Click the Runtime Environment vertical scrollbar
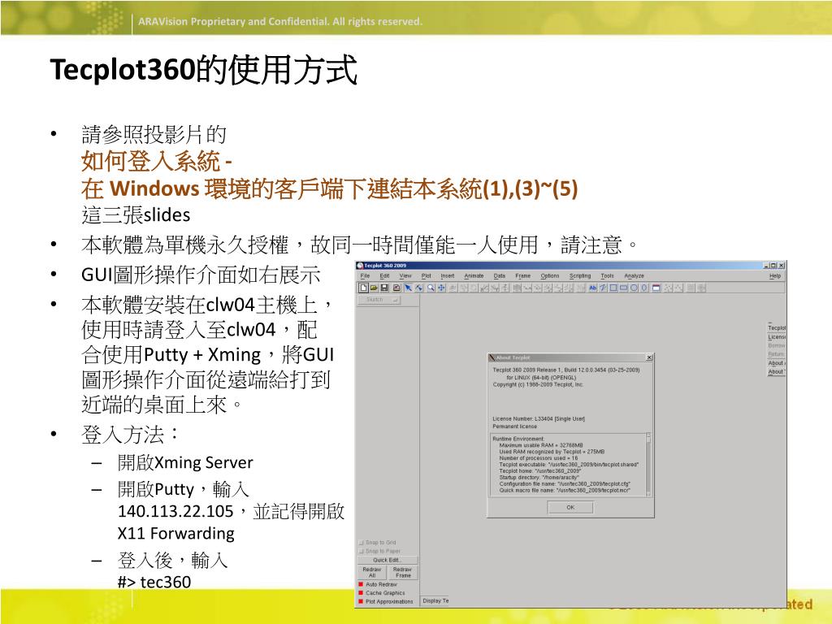This screenshot has width=832, height=624. point(648,465)
